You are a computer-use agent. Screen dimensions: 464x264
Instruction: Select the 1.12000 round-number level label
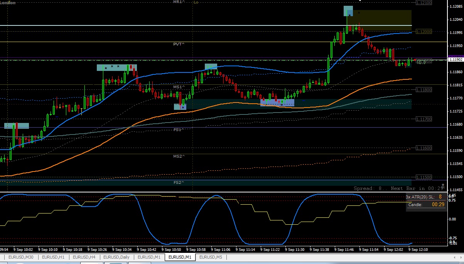424,32
